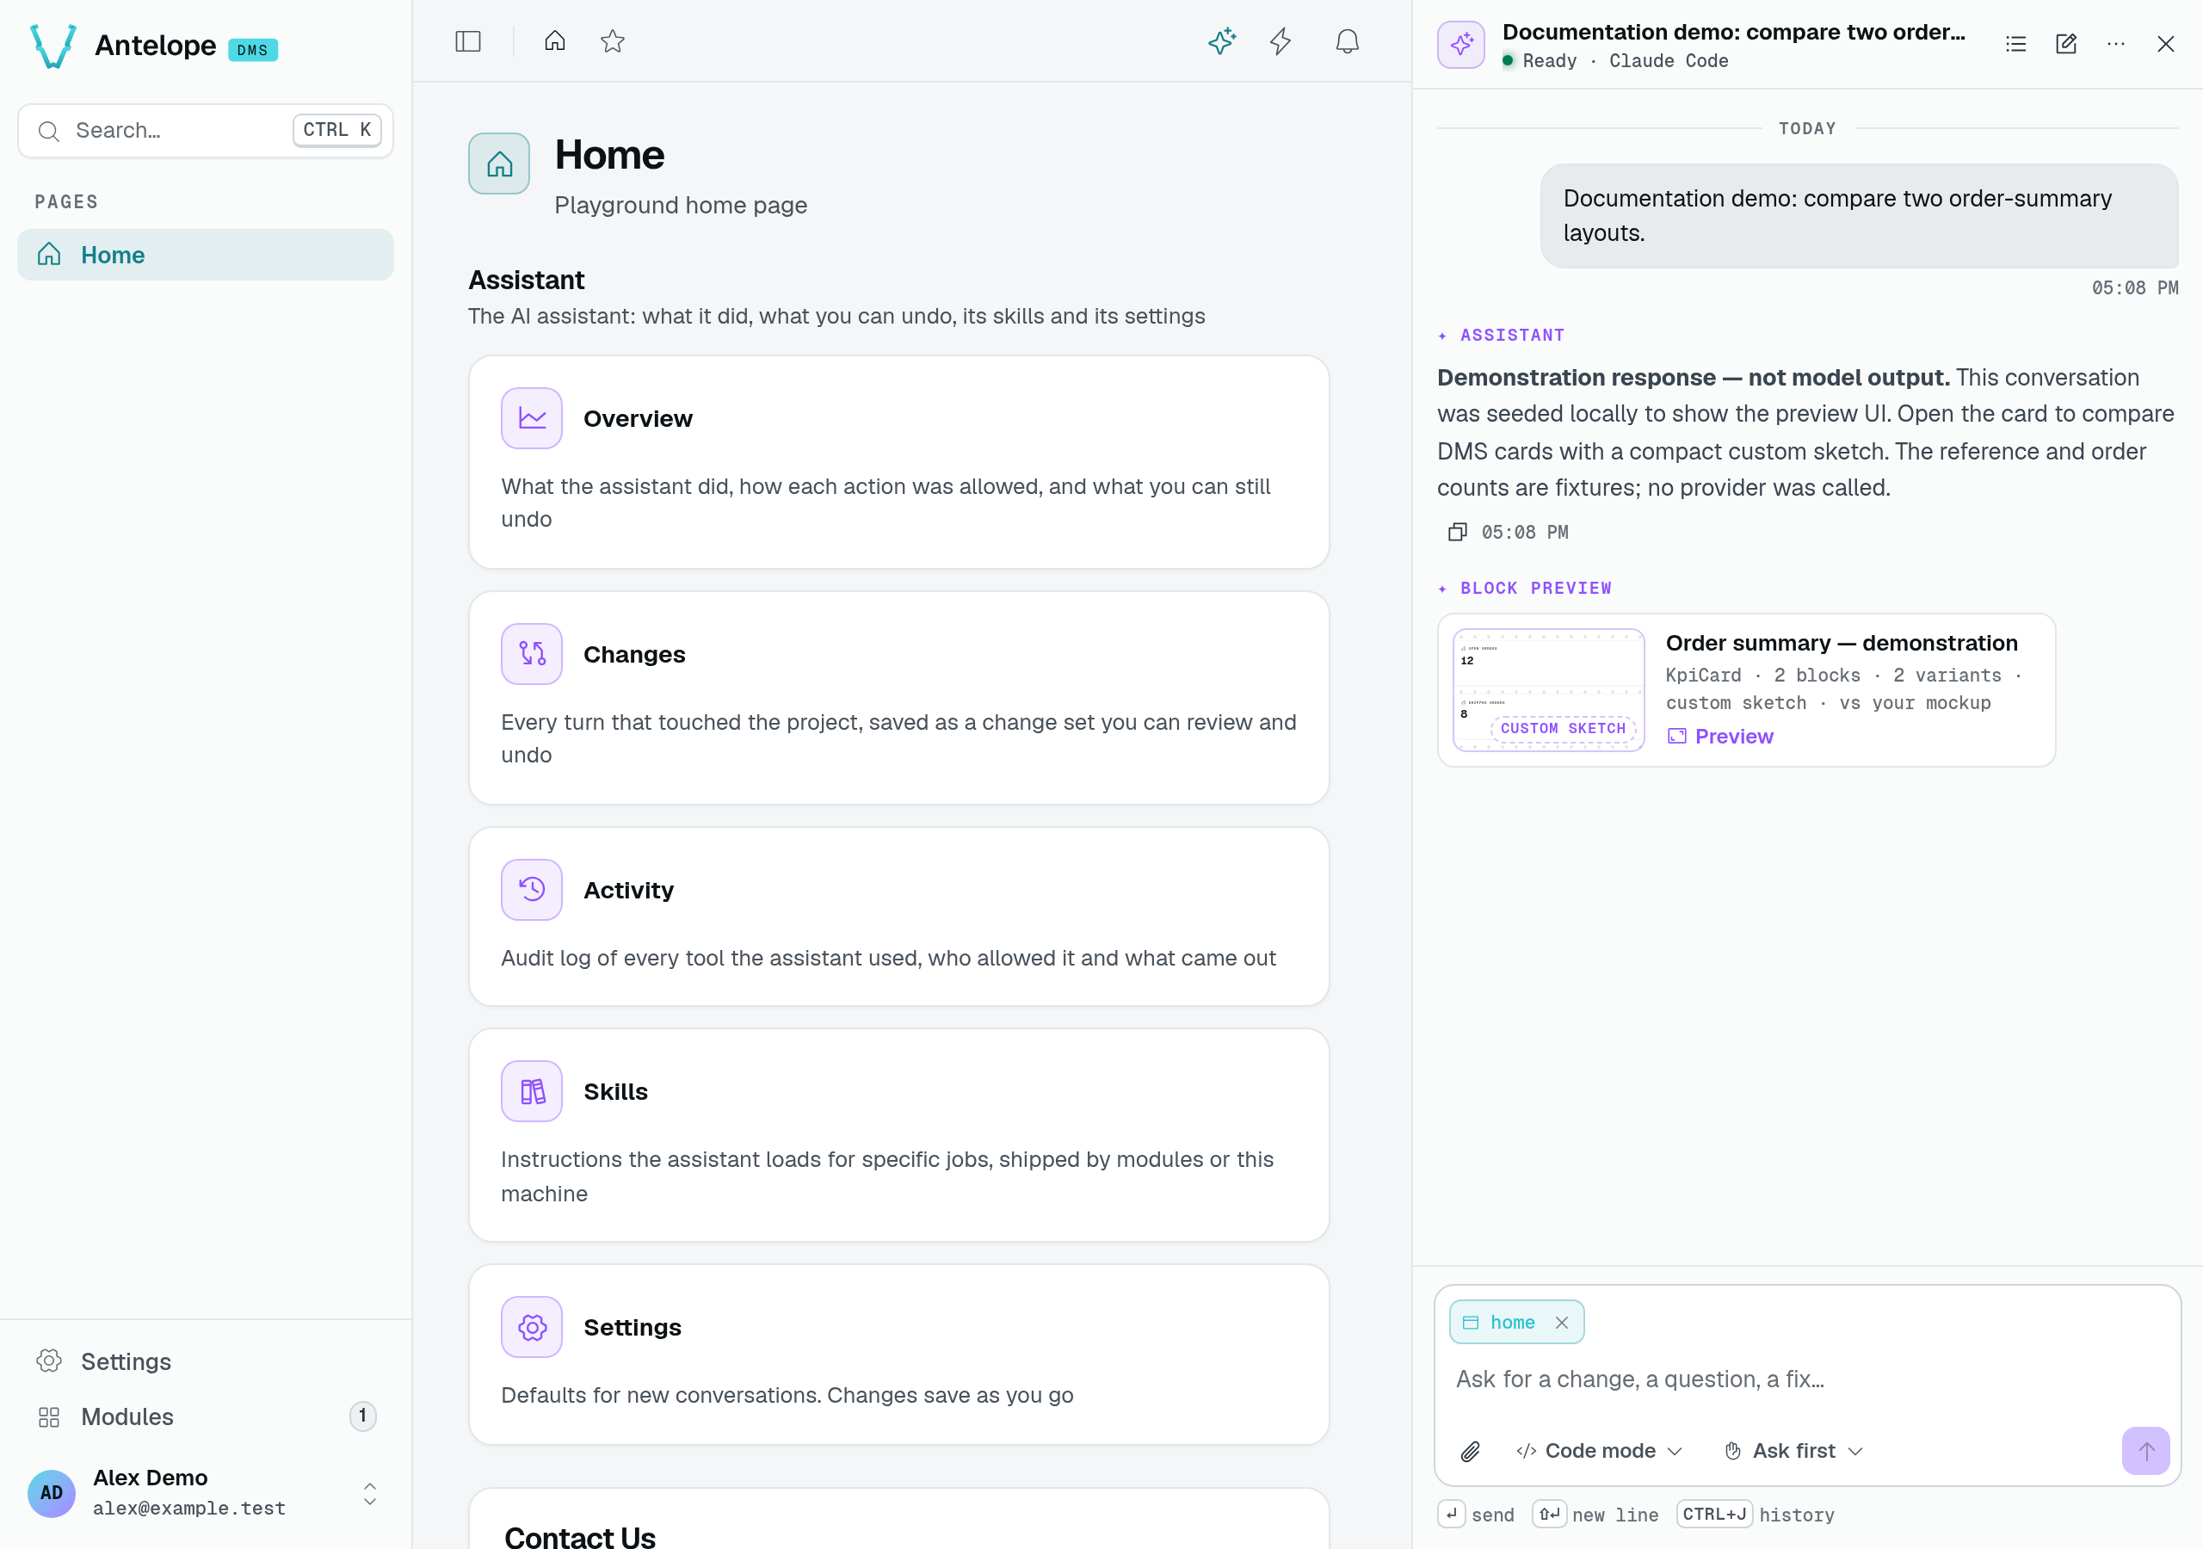Image resolution: width=2203 pixels, height=1549 pixels.
Task: Open Settings in the sidebar footer
Action: [206, 1362]
